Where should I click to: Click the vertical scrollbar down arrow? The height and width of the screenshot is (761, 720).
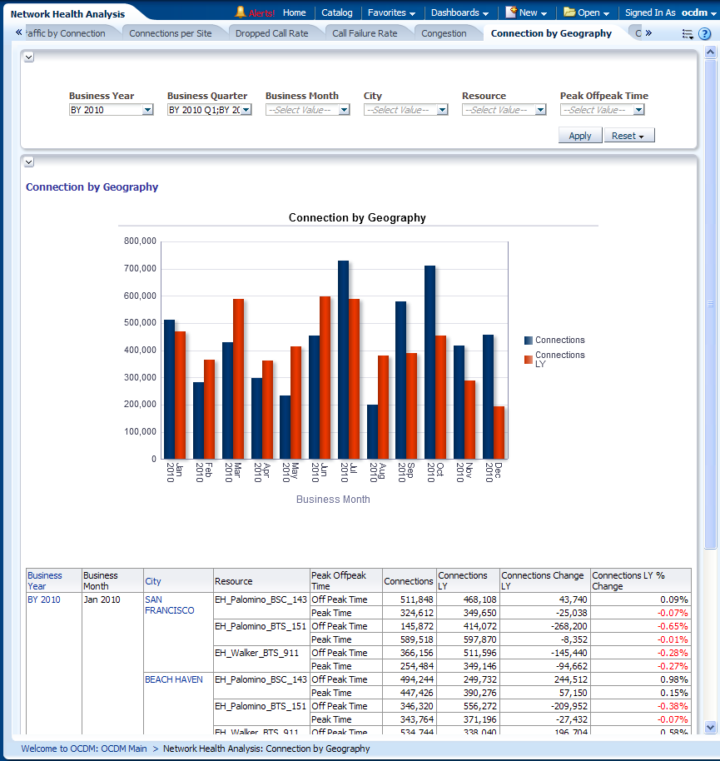pyautogui.click(x=710, y=727)
